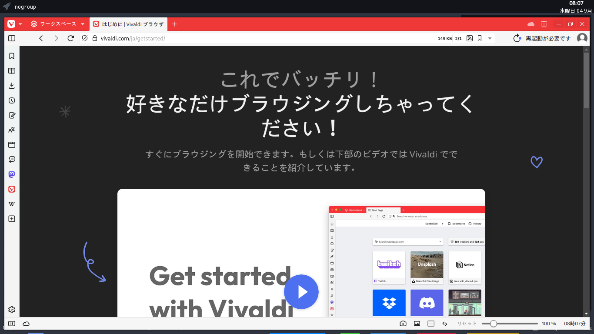This screenshot has width=594, height=334.
Task: Open the page RSS feed icon
Action: (470, 38)
